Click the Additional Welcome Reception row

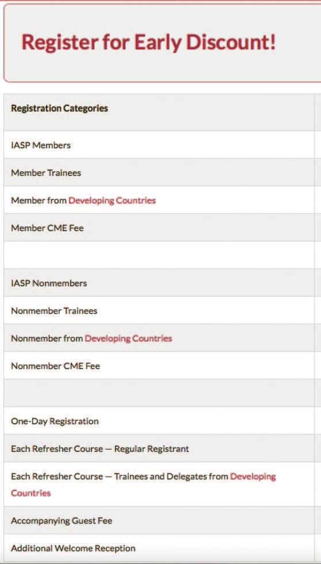[x=159, y=548]
